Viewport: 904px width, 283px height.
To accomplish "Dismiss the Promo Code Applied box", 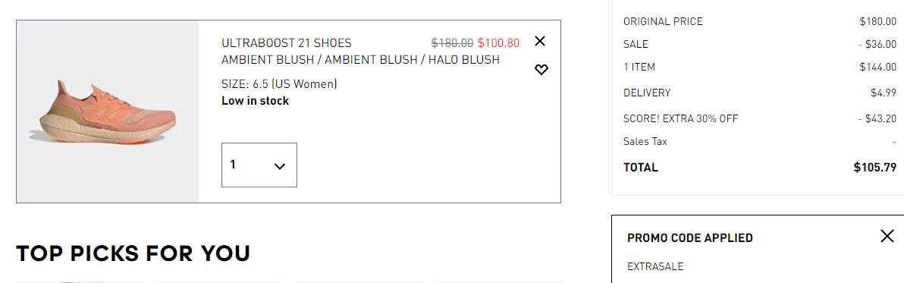I will tap(887, 236).
